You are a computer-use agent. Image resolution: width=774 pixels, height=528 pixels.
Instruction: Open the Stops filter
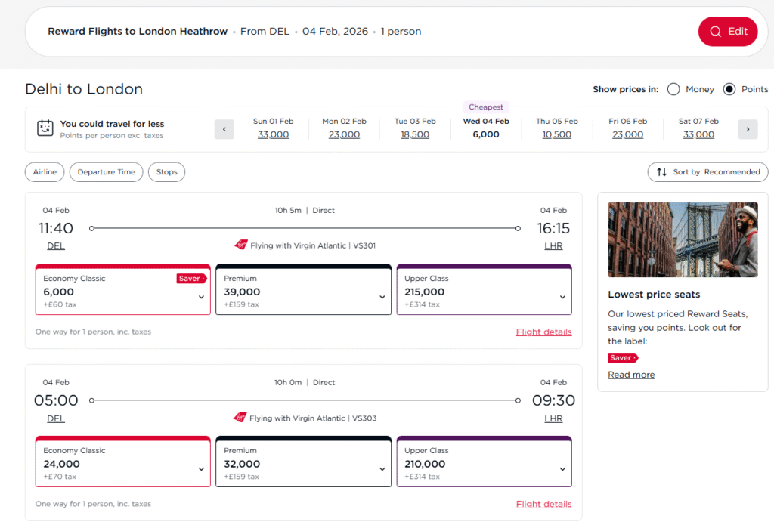(x=166, y=172)
